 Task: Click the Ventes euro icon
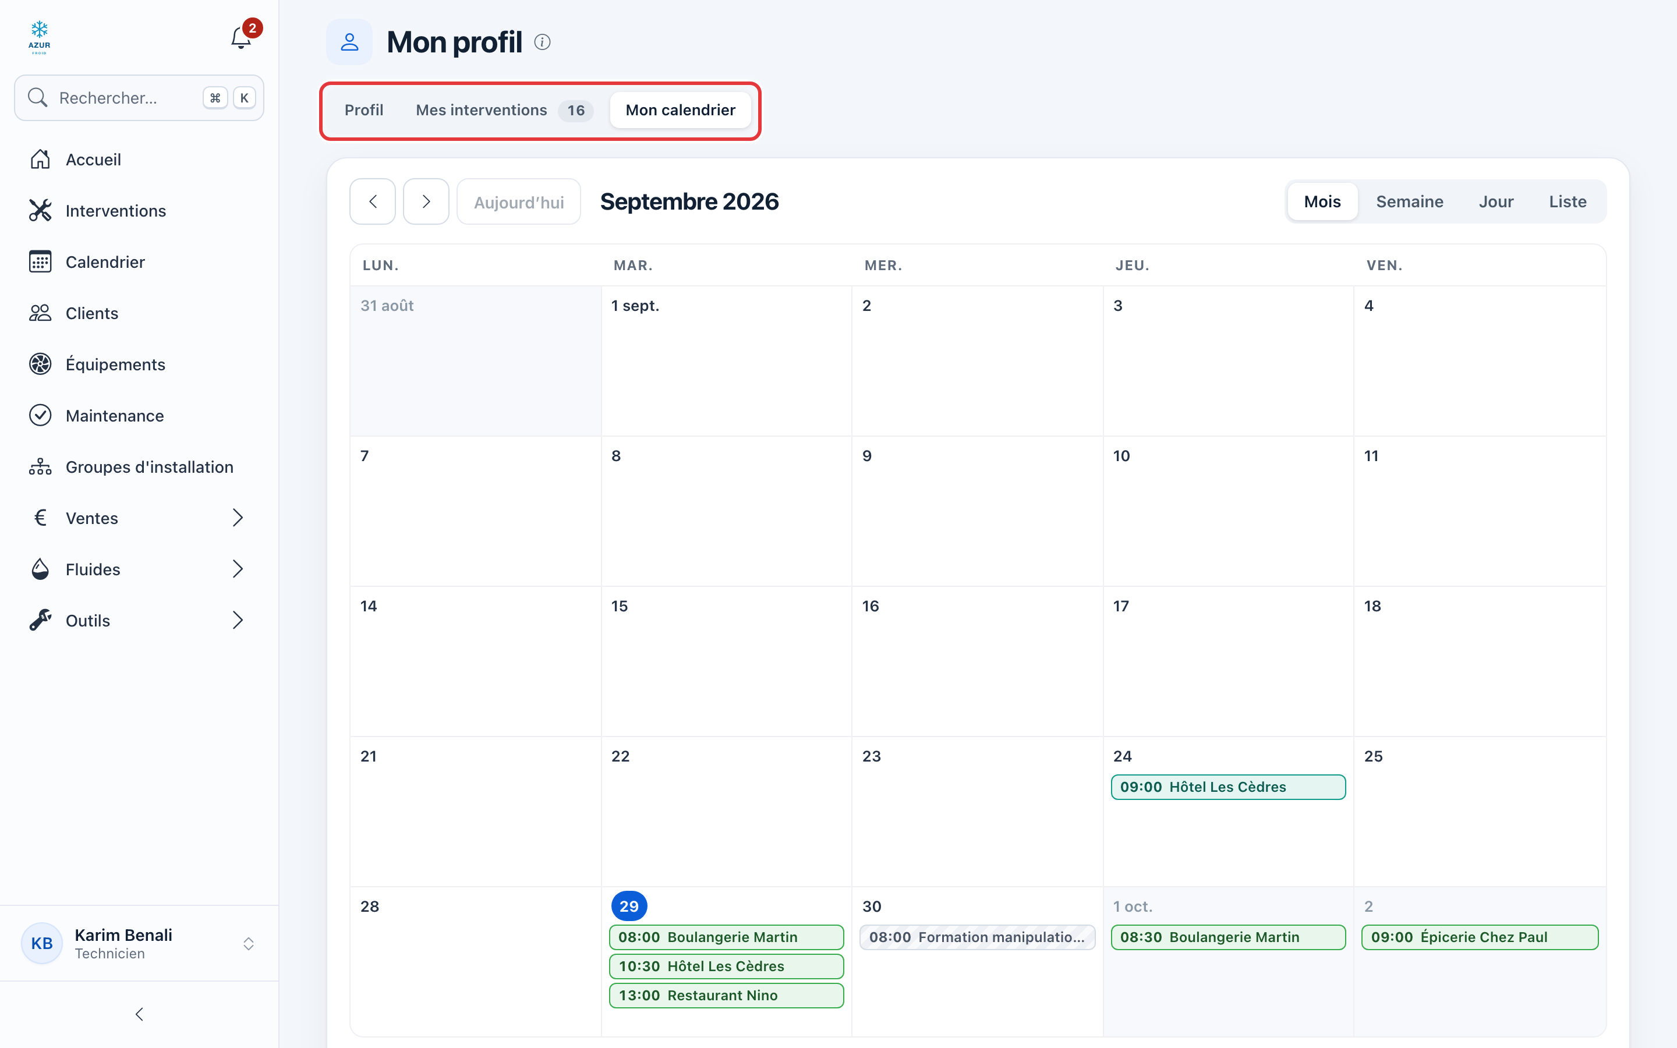pos(40,518)
